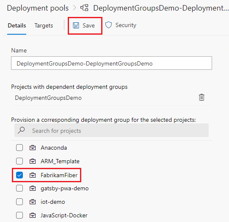This screenshot has height=222, width=229.
Task: Check the JavaScript-Docker project checkbox
Action: [19, 215]
